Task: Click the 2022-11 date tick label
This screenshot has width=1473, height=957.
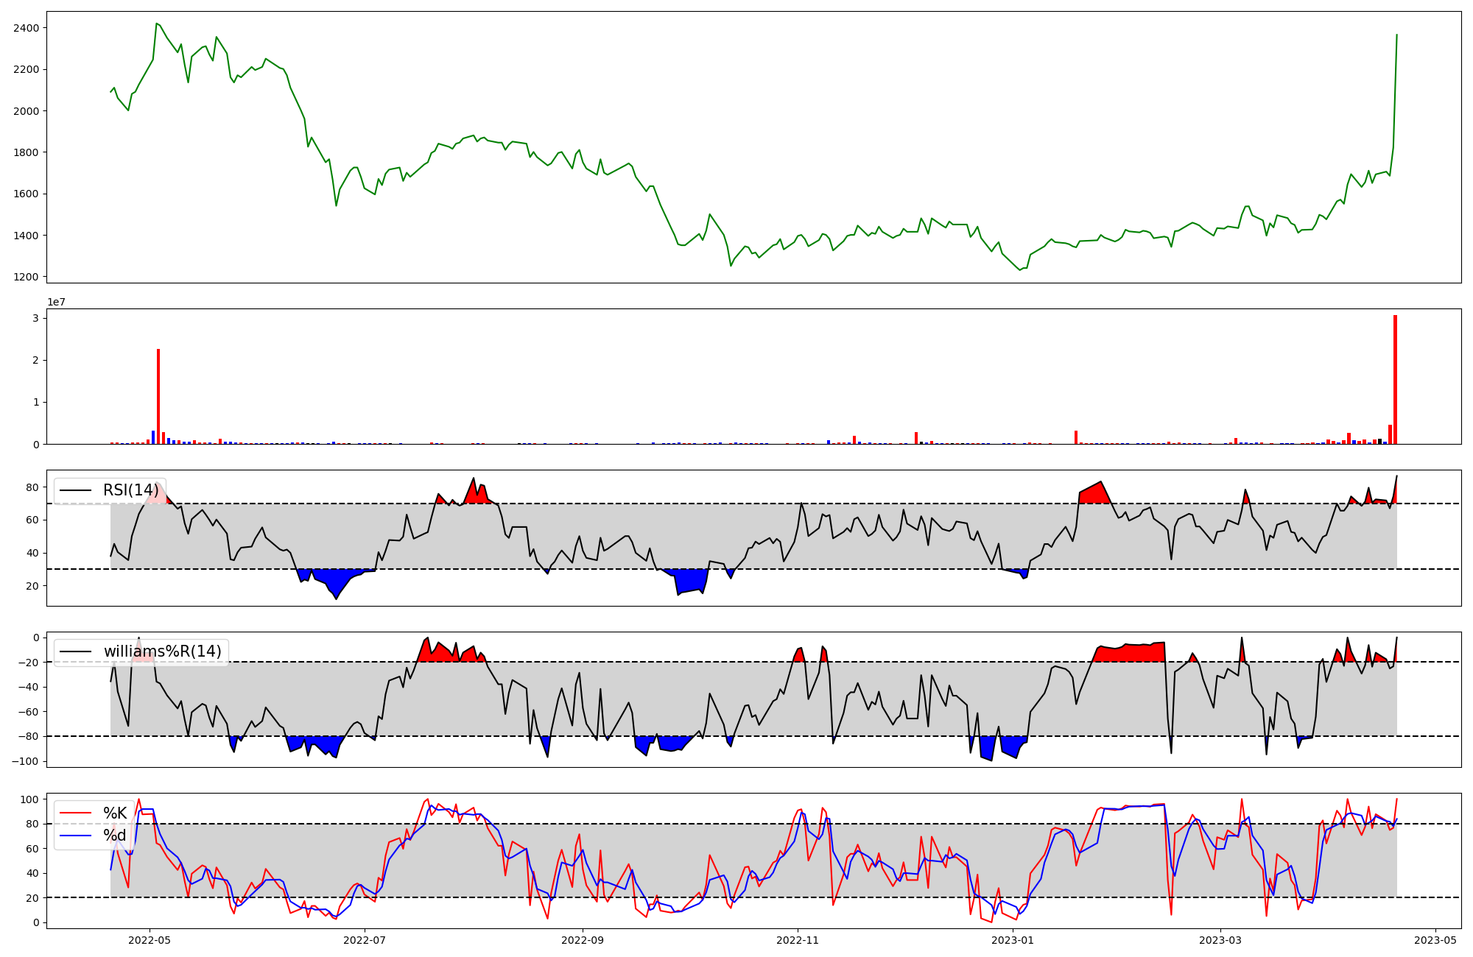Action: (798, 940)
